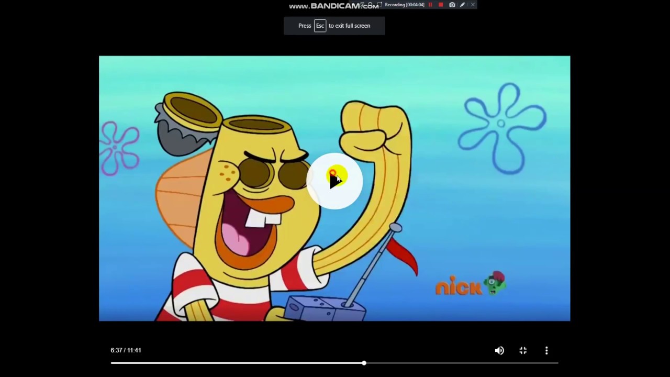This screenshot has height=377, width=670.
Task: Click the Bandicam lock icon
Action: [370, 5]
